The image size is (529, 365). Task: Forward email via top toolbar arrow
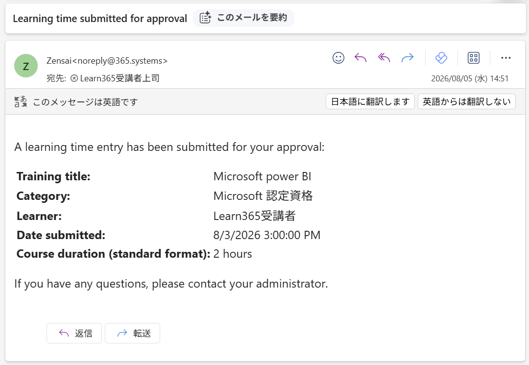pyautogui.click(x=408, y=58)
